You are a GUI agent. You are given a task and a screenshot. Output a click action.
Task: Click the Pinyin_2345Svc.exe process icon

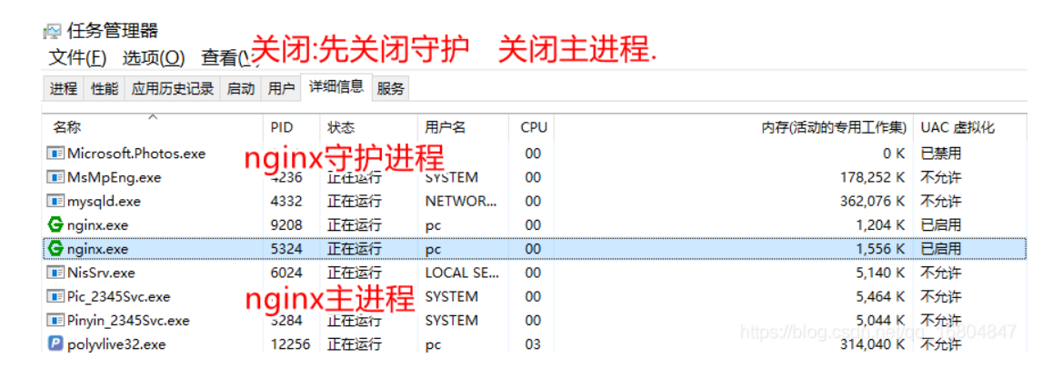(x=55, y=321)
